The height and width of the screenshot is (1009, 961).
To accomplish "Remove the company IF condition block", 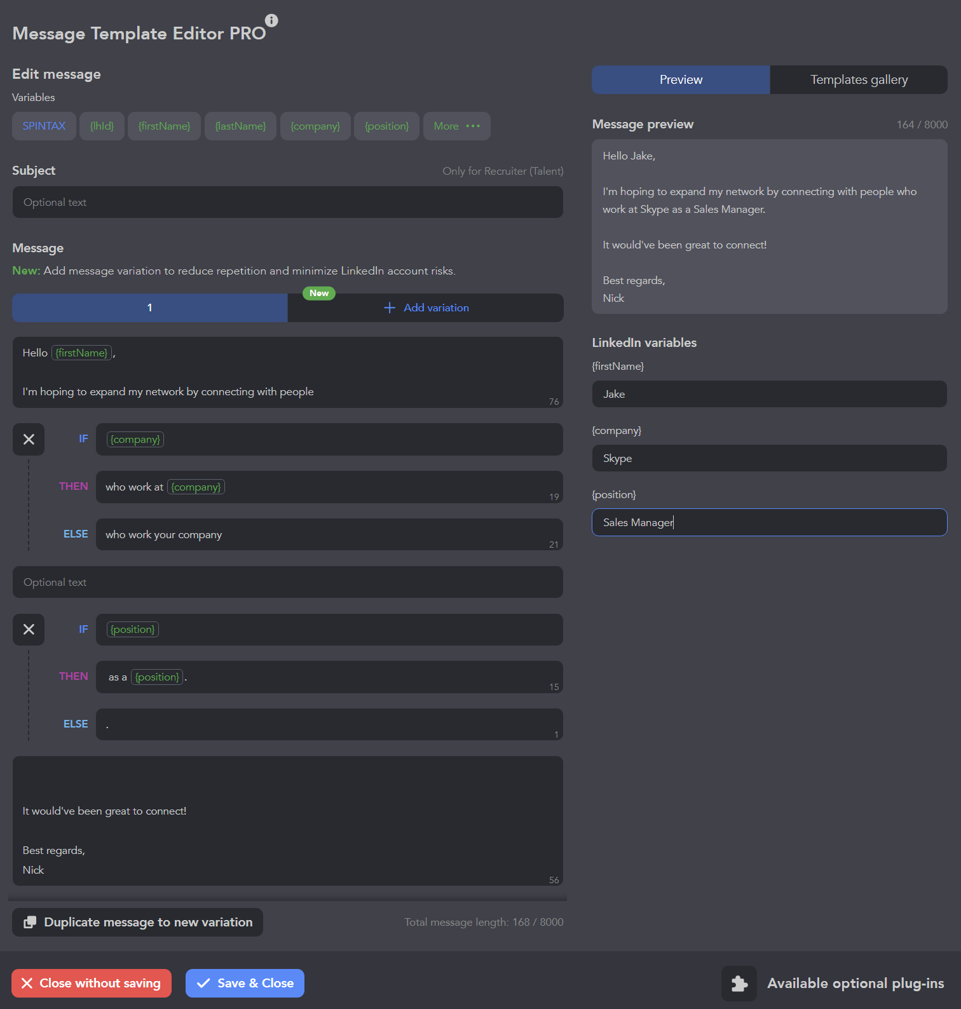I will (29, 439).
